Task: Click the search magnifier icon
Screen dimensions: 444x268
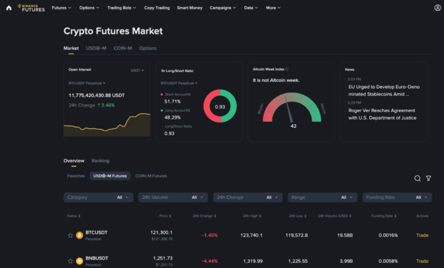Action: tap(417, 178)
